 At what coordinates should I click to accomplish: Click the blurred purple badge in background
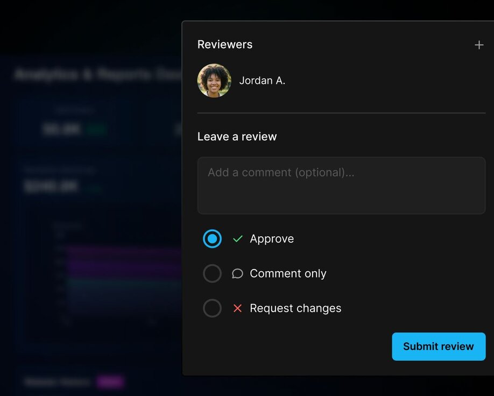(110, 382)
